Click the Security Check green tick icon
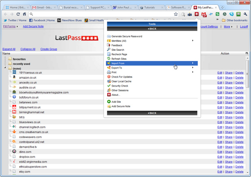251x177 pixels. [x=109, y=86]
